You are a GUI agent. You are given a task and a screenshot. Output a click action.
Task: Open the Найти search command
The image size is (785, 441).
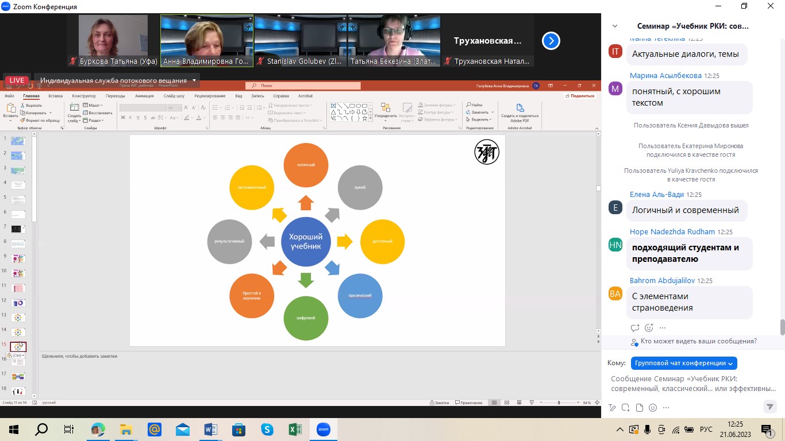(x=474, y=105)
